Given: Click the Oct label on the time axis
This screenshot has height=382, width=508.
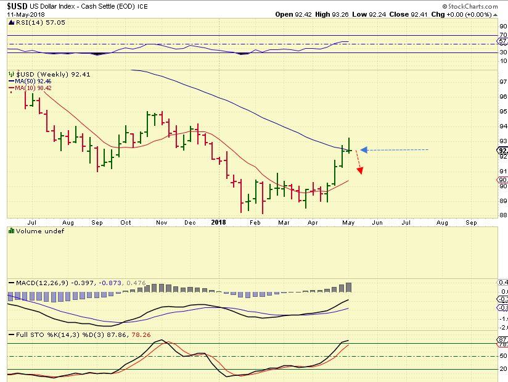Looking at the screenshot, I should [x=126, y=222].
